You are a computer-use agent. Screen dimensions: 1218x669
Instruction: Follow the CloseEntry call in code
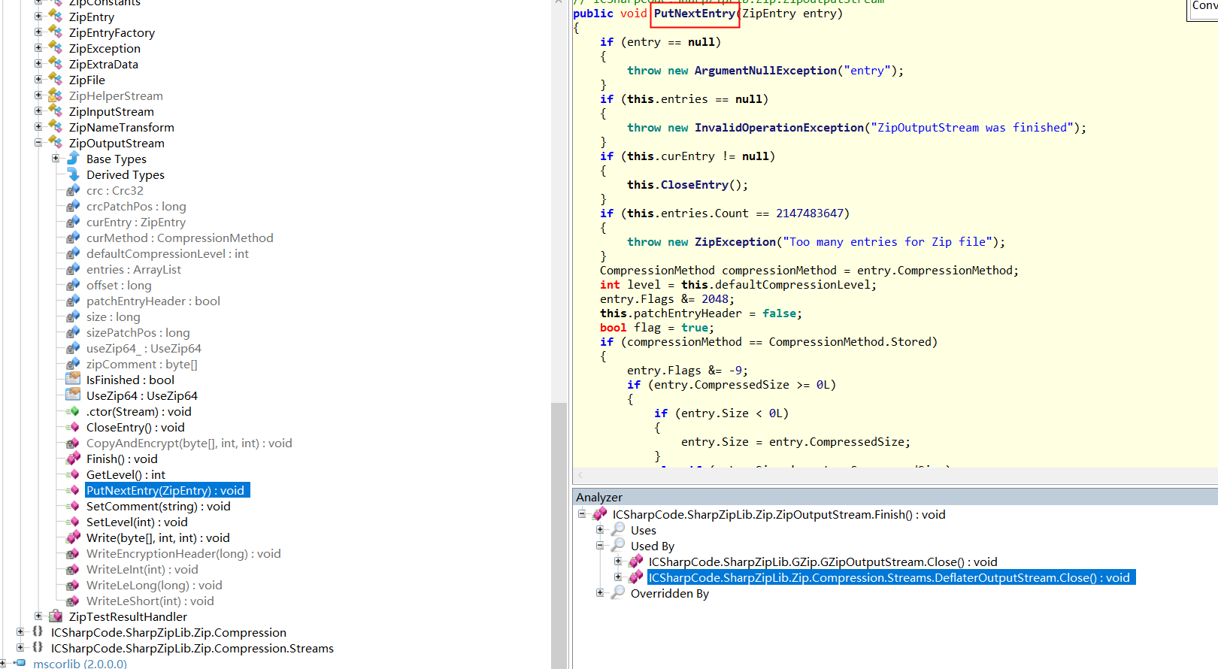(694, 185)
